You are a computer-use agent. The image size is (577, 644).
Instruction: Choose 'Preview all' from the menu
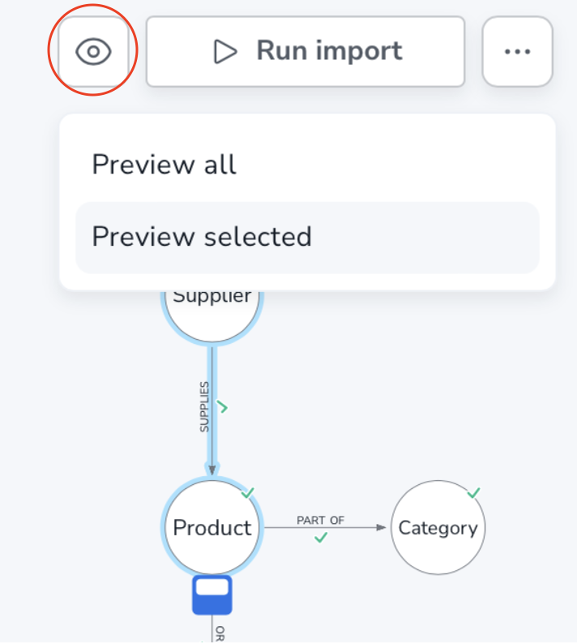pos(164,165)
